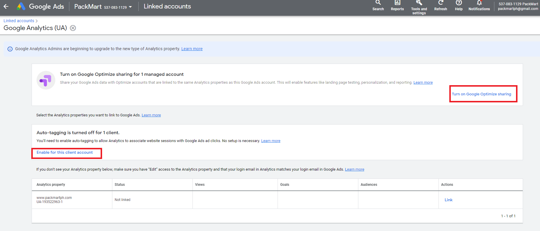The width and height of the screenshot is (540, 231).
Task: Click the Actions column header
Action: (447, 185)
